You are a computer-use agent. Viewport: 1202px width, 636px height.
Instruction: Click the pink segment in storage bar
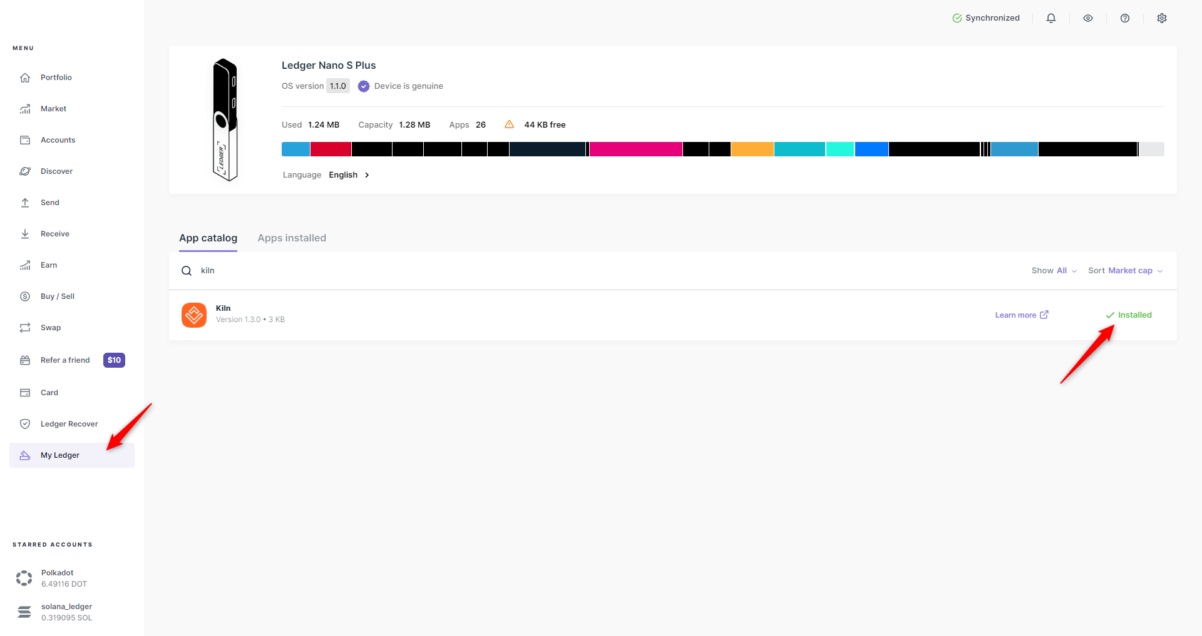[635, 149]
